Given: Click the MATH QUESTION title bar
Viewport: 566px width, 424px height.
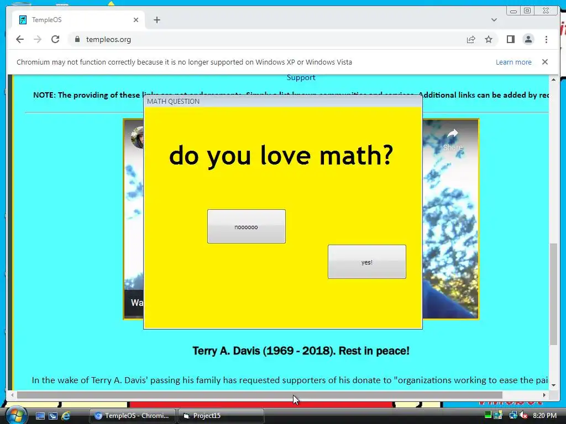Looking at the screenshot, I should click(x=282, y=102).
